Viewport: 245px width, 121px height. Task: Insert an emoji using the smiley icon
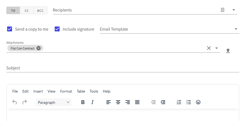[x=198, y=102]
